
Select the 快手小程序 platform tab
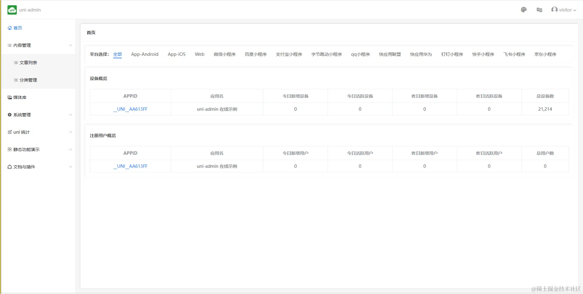[x=483, y=54]
